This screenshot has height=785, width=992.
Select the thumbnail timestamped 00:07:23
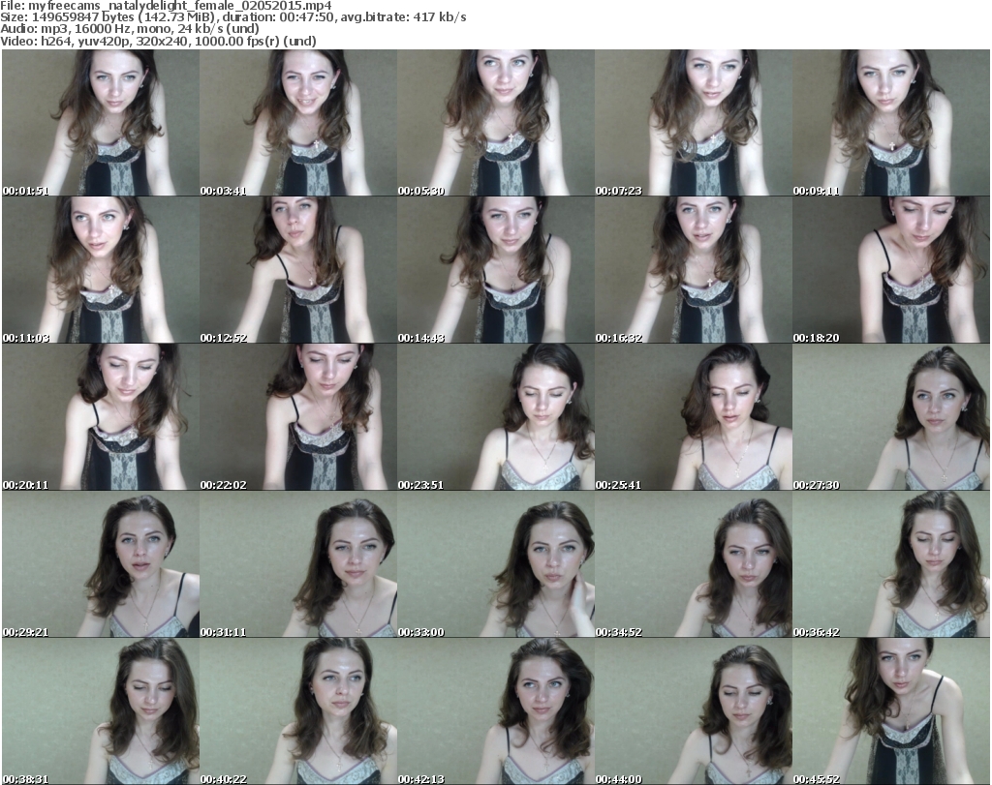pyautogui.click(x=694, y=123)
